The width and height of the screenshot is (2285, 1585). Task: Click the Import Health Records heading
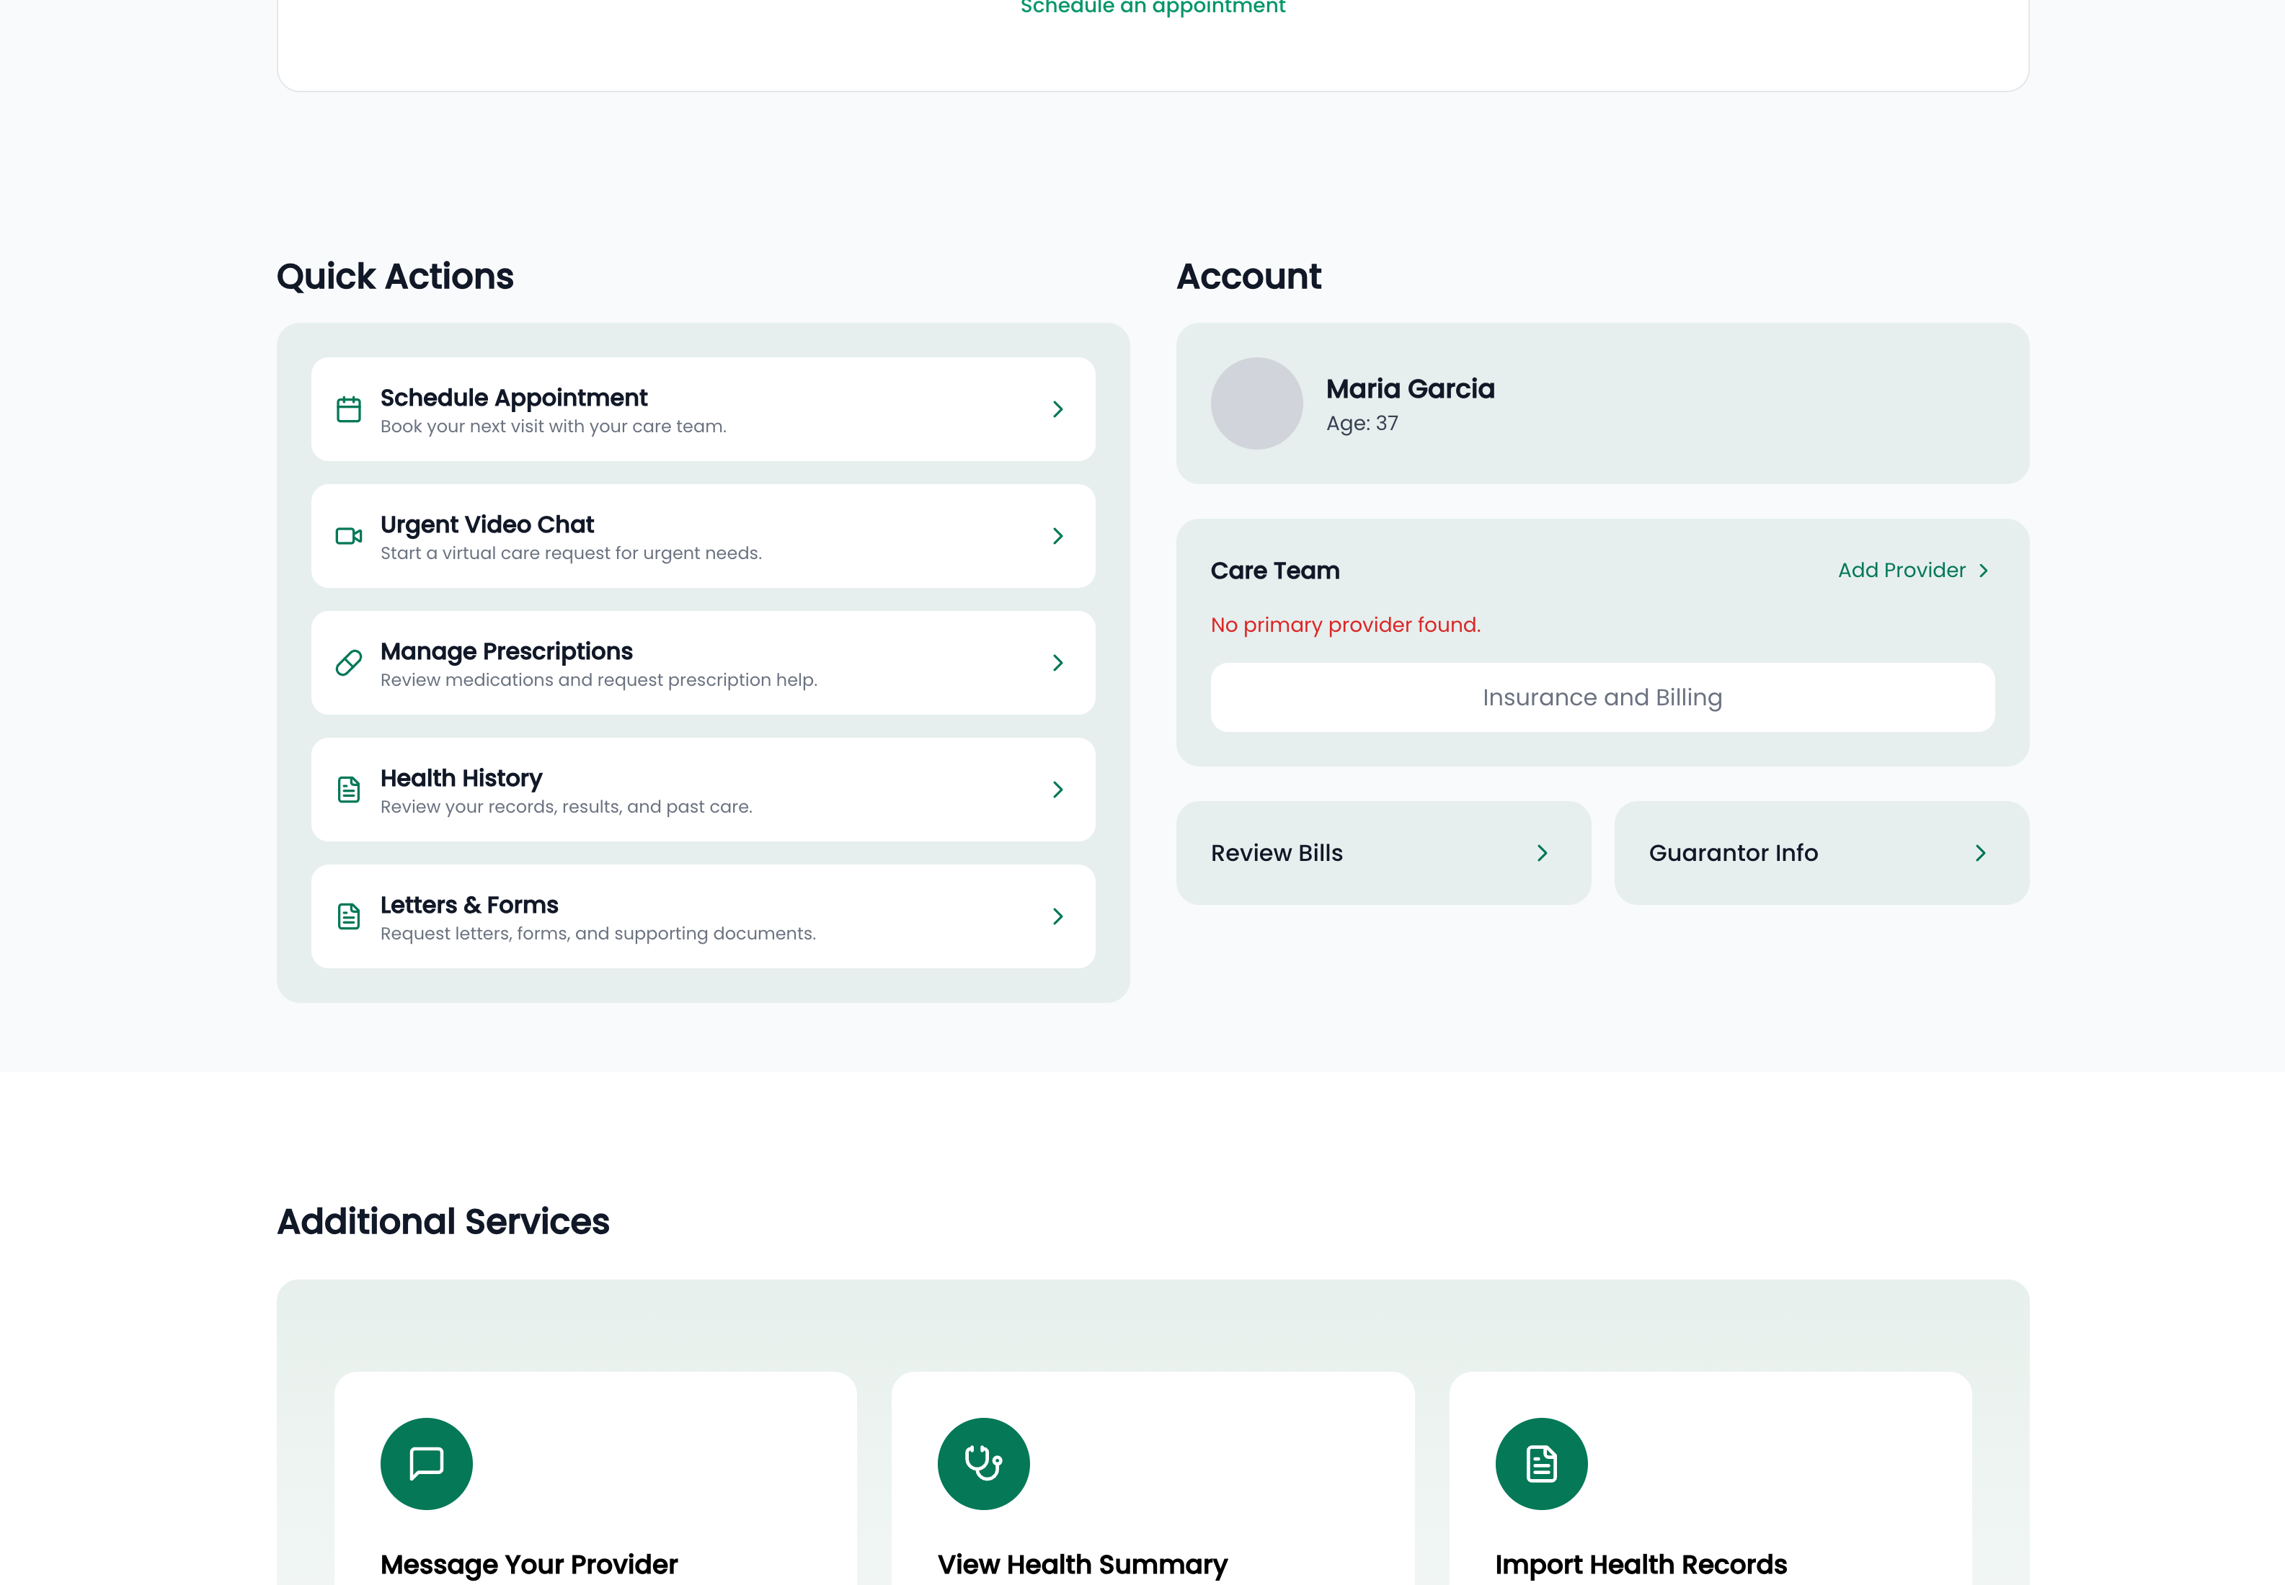1641,1564
